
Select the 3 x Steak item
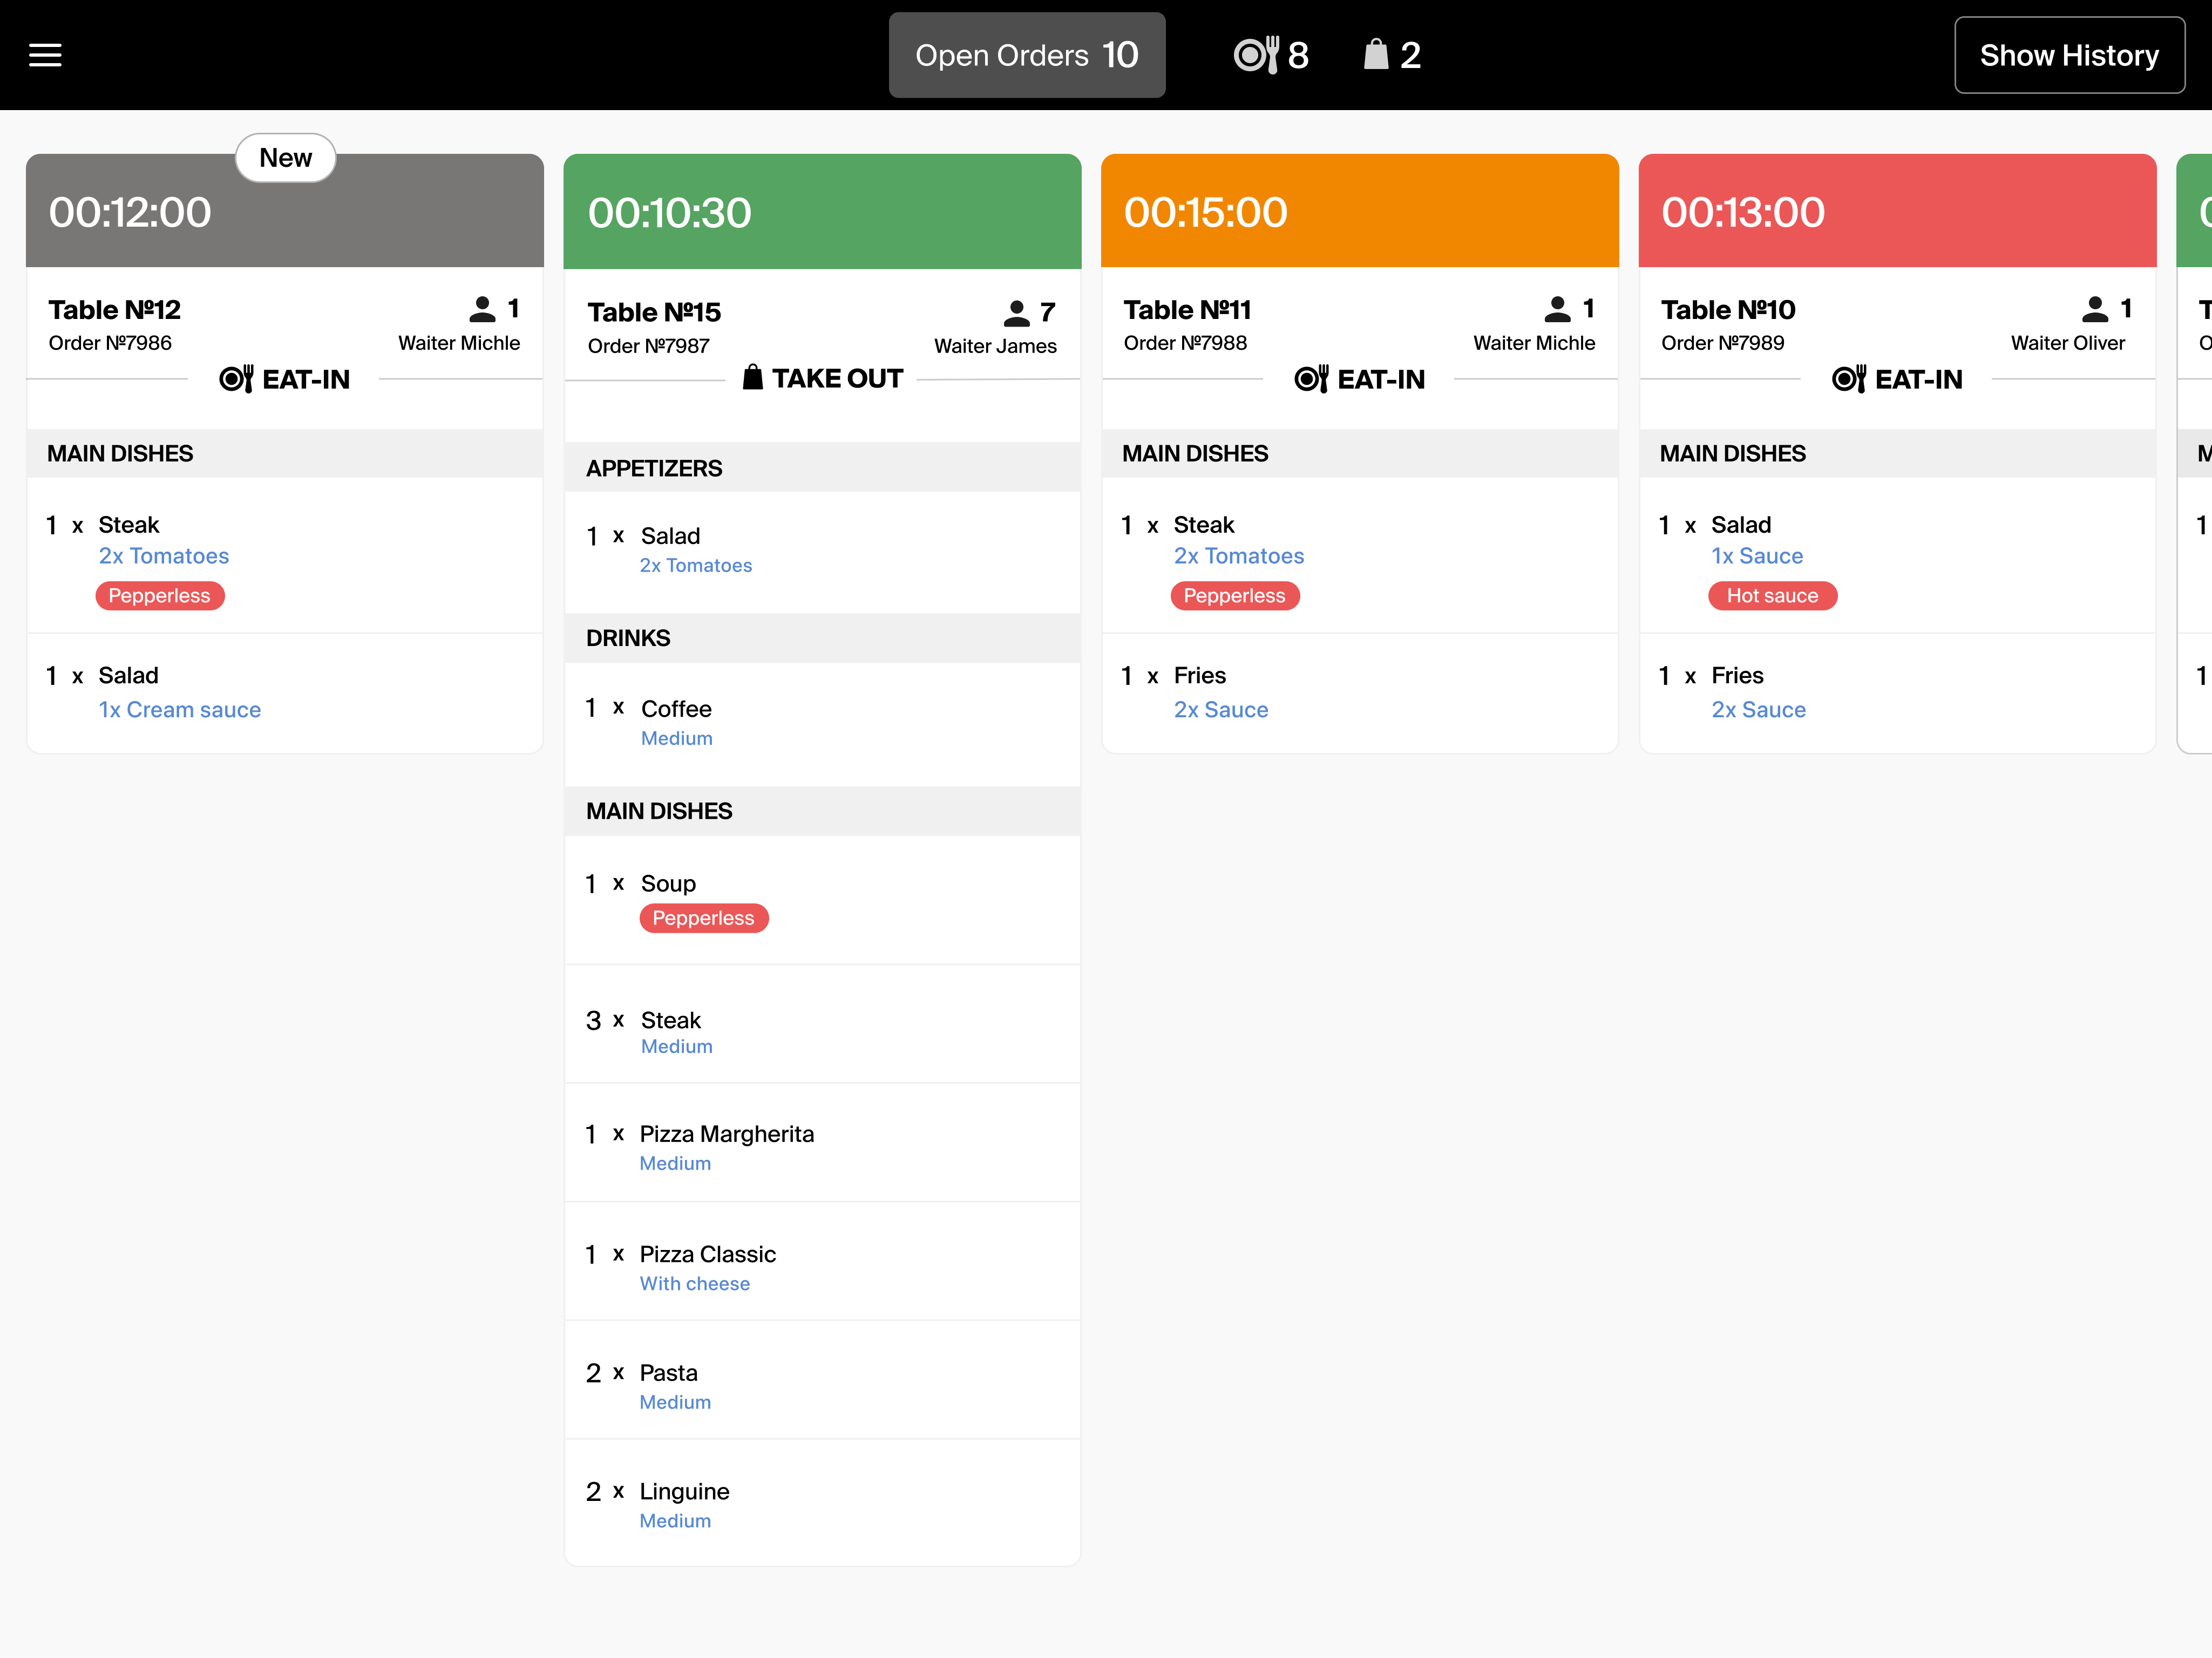822,1025
